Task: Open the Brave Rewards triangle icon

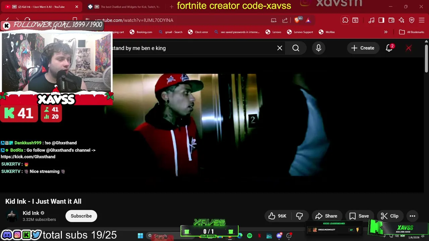Action: [x=308, y=20]
